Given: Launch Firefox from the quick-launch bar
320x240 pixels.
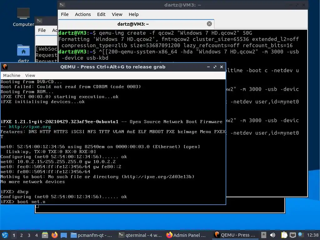Looking at the screenshot, I should (54, 235).
